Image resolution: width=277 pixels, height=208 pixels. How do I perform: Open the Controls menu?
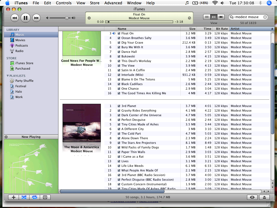click(x=64, y=3)
